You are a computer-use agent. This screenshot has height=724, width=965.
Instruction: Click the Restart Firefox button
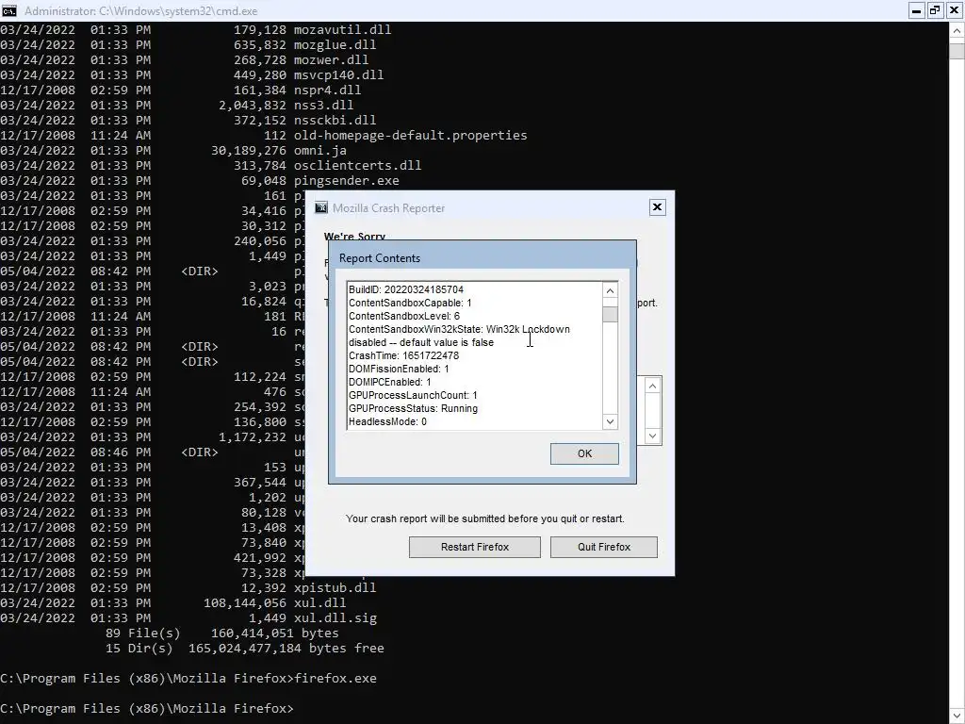475,547
